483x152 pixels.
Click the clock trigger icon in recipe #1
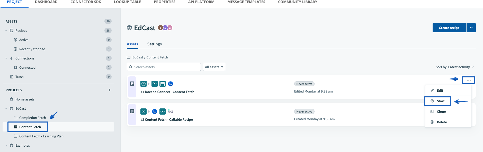pos(144,84)
